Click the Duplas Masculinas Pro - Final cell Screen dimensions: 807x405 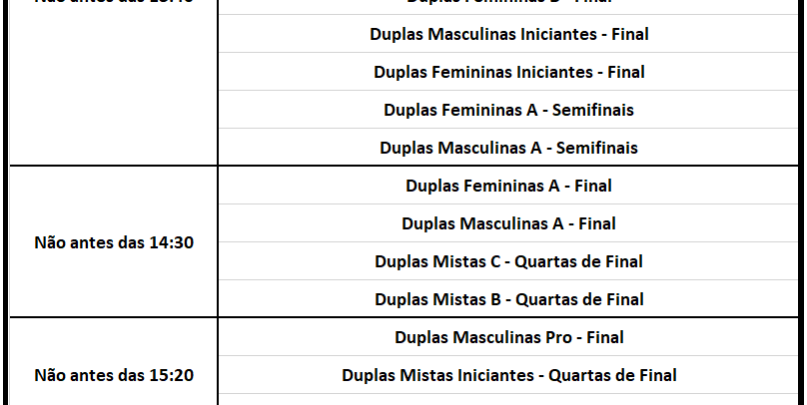(508, 337)
